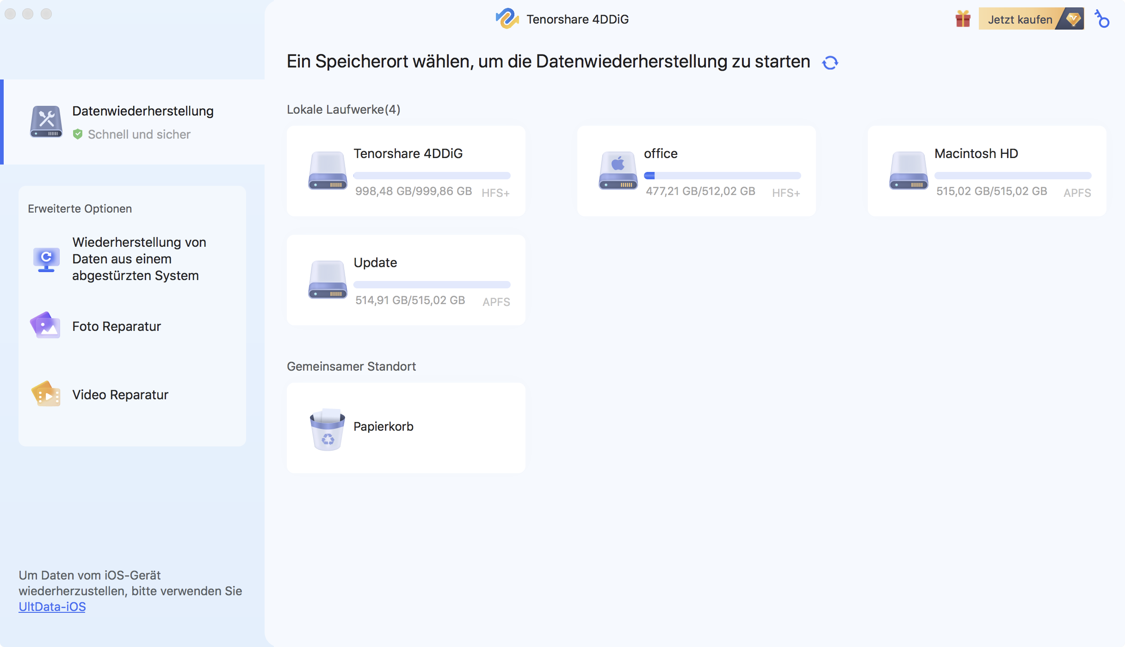Click the Video Reparatur orange film icon

pyautogui.click(x=45, y=394)
